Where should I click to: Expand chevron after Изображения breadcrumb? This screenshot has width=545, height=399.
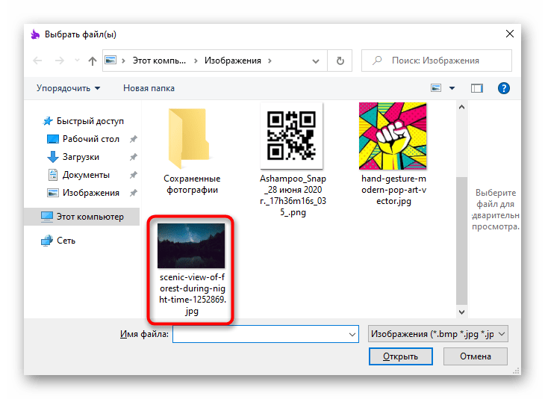(x=270, y=61)
